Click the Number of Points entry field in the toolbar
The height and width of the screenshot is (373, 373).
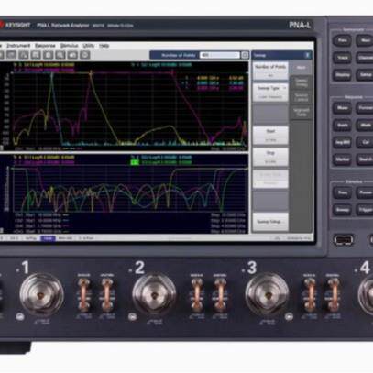(219, 55)
